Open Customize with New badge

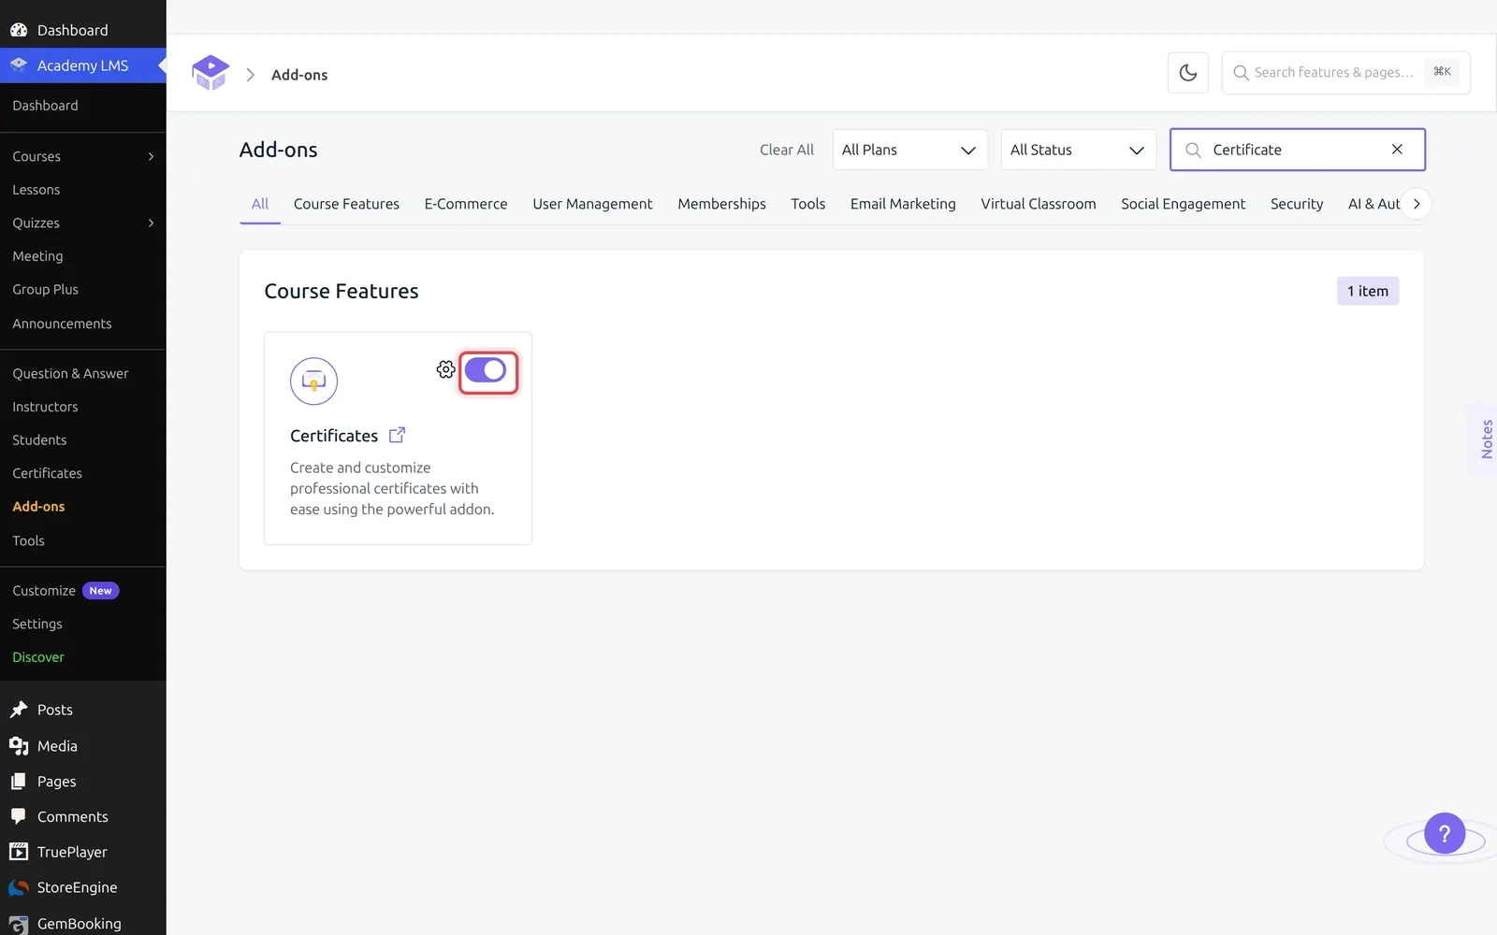tap(65, 591)
